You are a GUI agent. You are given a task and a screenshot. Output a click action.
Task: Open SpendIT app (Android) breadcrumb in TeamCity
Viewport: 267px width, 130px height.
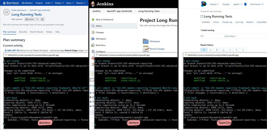[x=212, y=11]
